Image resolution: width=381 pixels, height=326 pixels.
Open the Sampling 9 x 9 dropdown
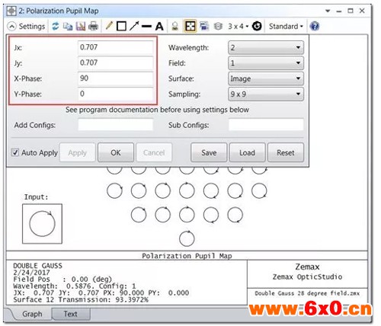[266, 94]
